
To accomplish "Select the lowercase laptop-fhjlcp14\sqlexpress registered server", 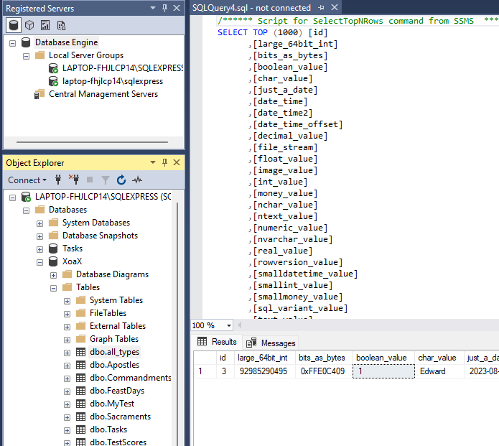I will [x=113, y=81].
